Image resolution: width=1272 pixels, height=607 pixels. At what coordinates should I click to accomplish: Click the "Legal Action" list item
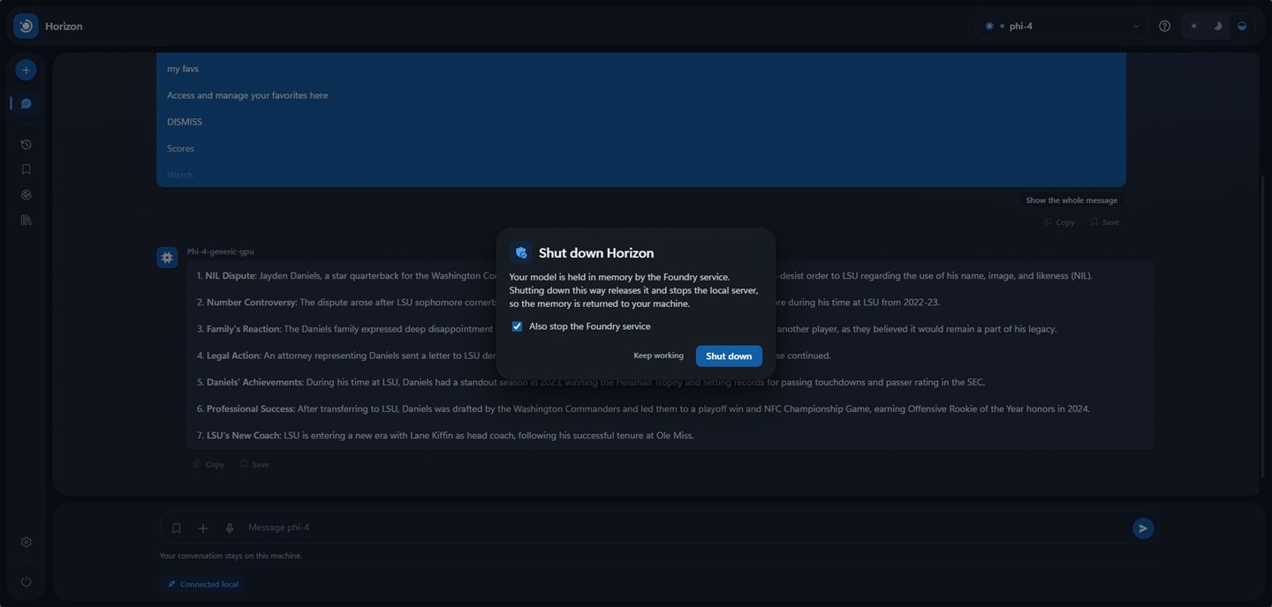pos(514,356)
